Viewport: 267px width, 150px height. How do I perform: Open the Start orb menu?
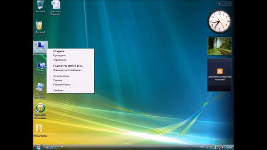pyautogui.click(x=38, y=147)
